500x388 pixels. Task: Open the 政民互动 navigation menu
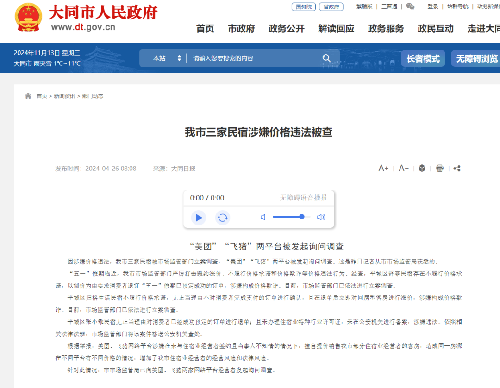coord(435,28)
